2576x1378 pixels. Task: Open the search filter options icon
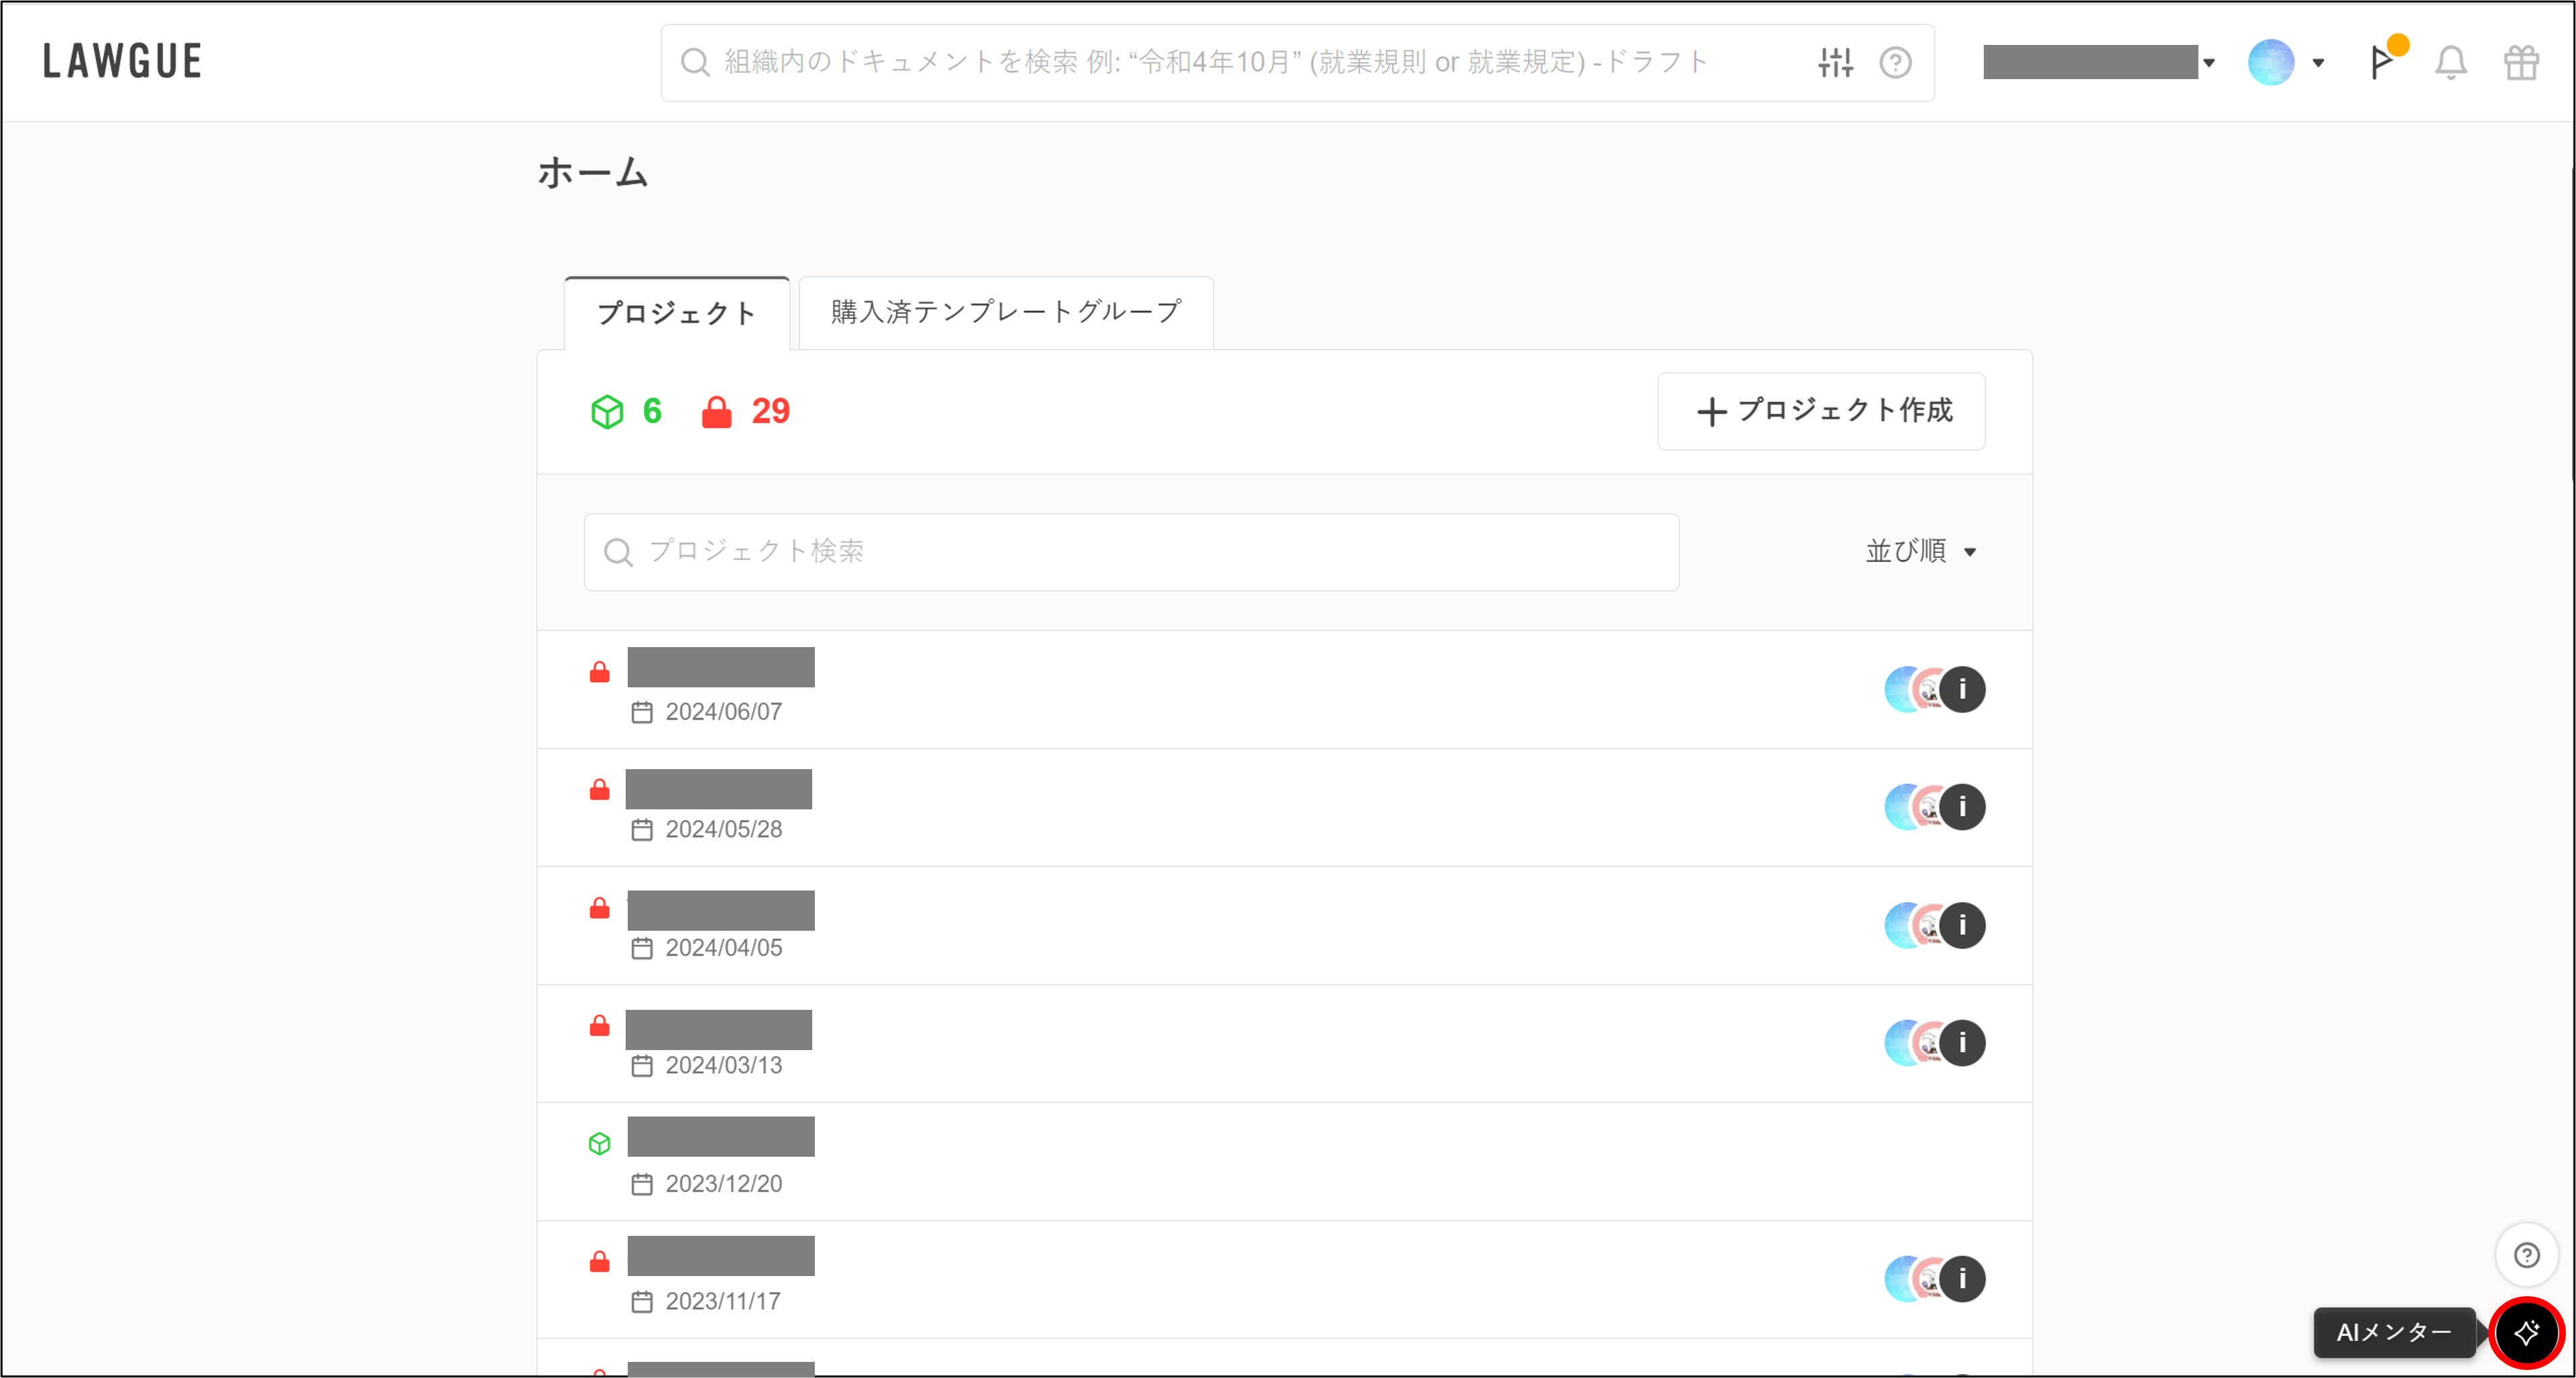coord(1835,62)
